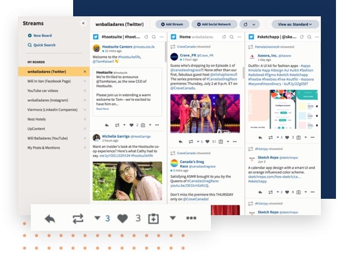The image size is (339, 255).
Task: Open the Will In Van (Facebook Page) board
Action: [x=49, y=81]
